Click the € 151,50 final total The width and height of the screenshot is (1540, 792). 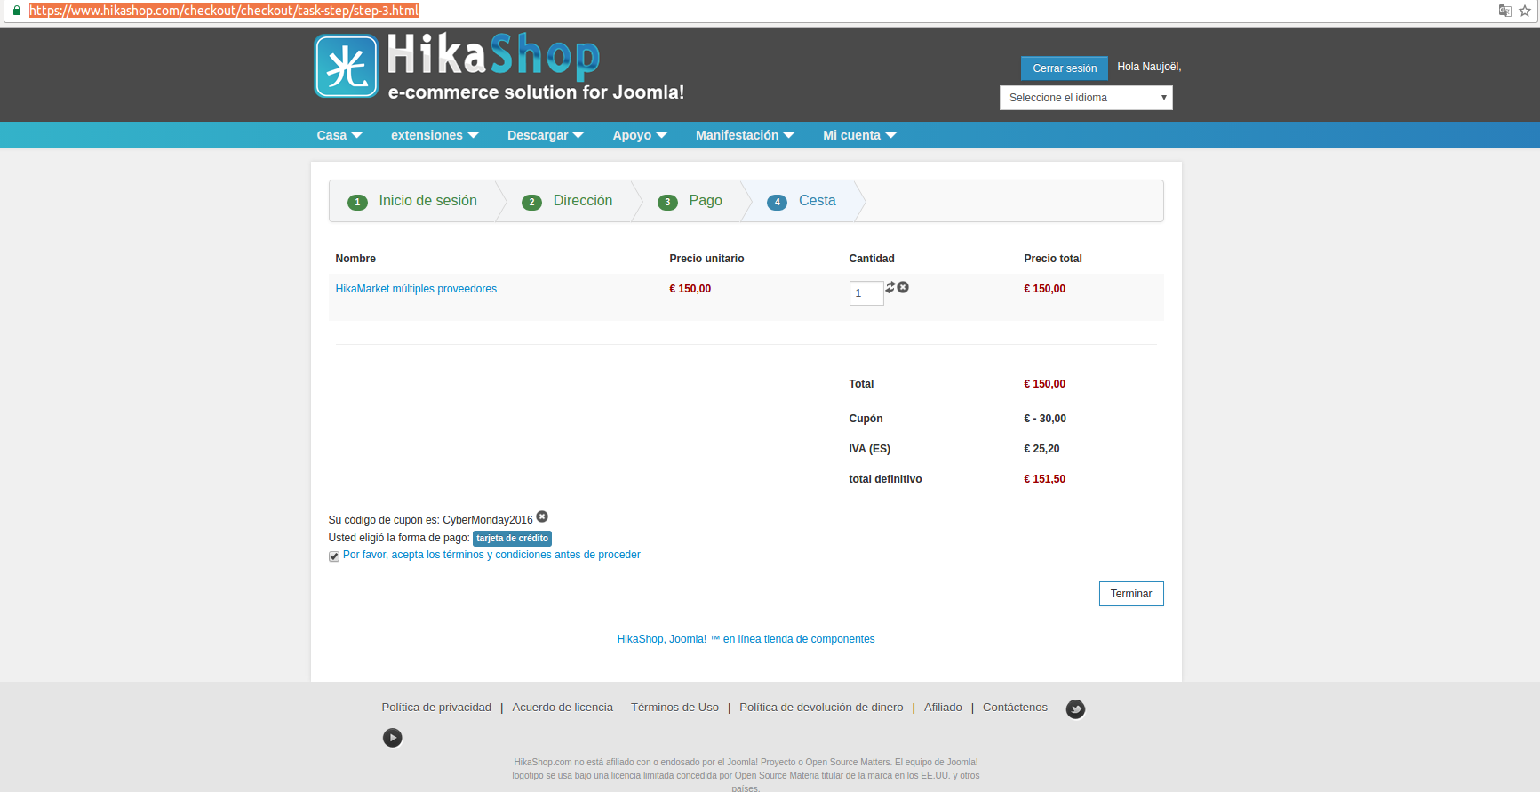(x=1044, y=479)
